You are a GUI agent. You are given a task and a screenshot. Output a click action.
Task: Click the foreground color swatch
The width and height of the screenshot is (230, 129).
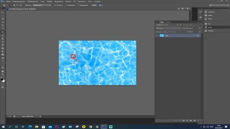pos(2,80)
